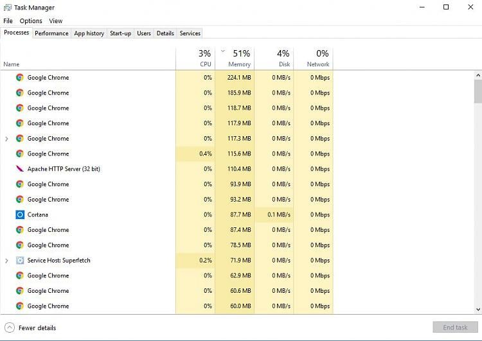Click the Chrome icon in the 93.2 MB row
This screenshot has height=341, width=482.
(20, 199)
